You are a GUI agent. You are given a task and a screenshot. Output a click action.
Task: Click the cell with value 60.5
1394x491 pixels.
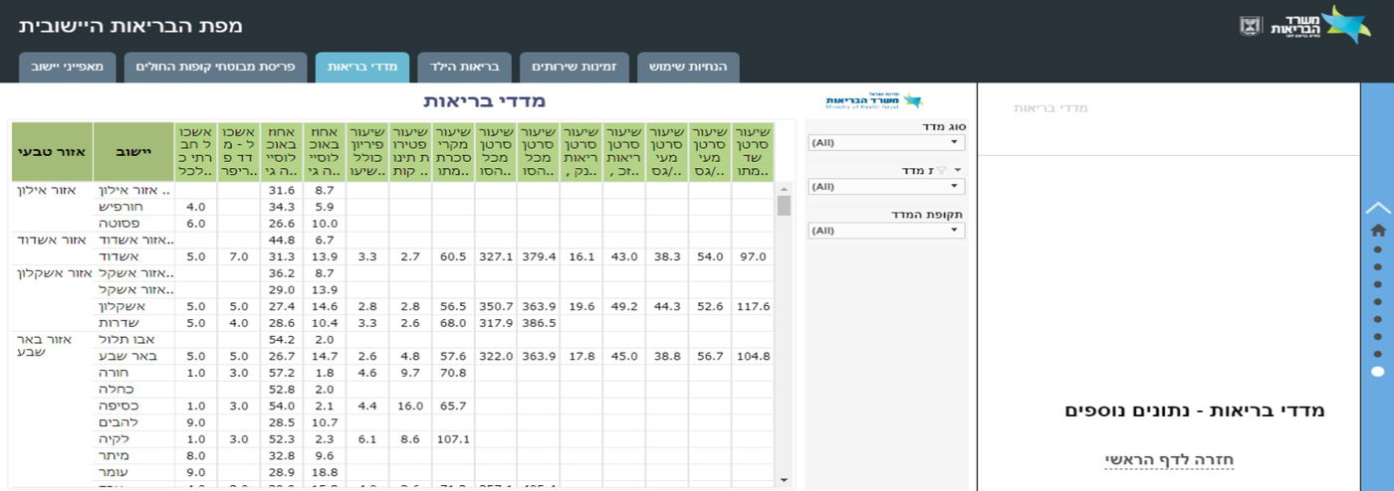(453, 256)
